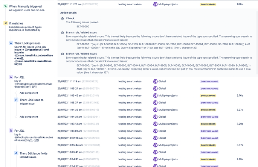Image resolution: width=258 pixels, height=167 pixels.
Task: Click the Link issue to action icon
Action: (x=16, y=100)
